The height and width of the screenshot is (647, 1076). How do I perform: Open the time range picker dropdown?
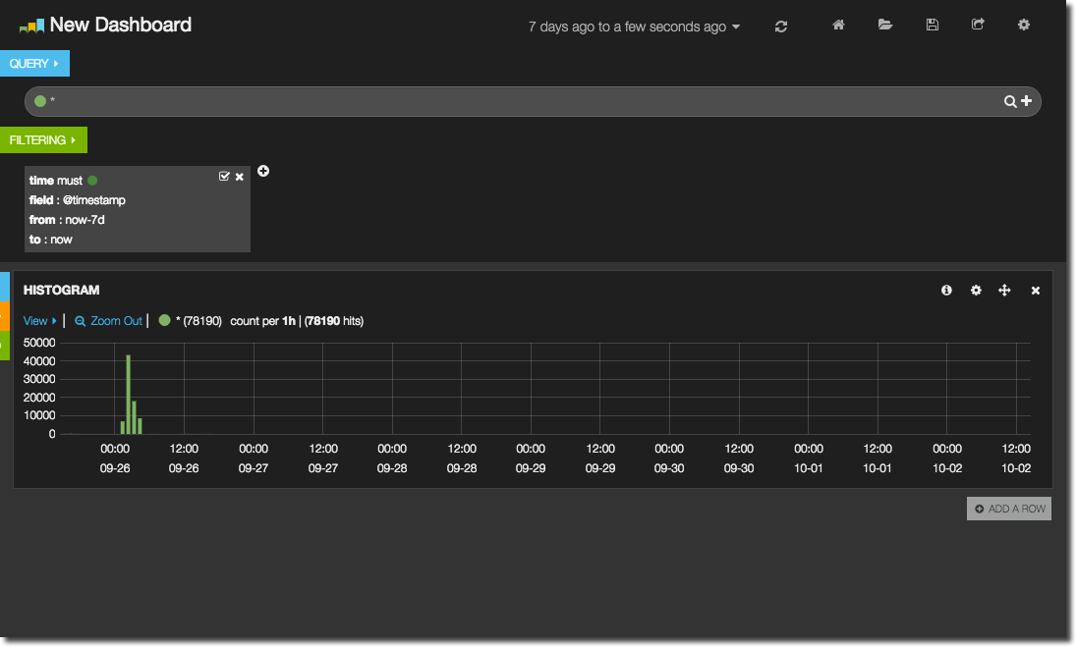(x=634, y=27)
